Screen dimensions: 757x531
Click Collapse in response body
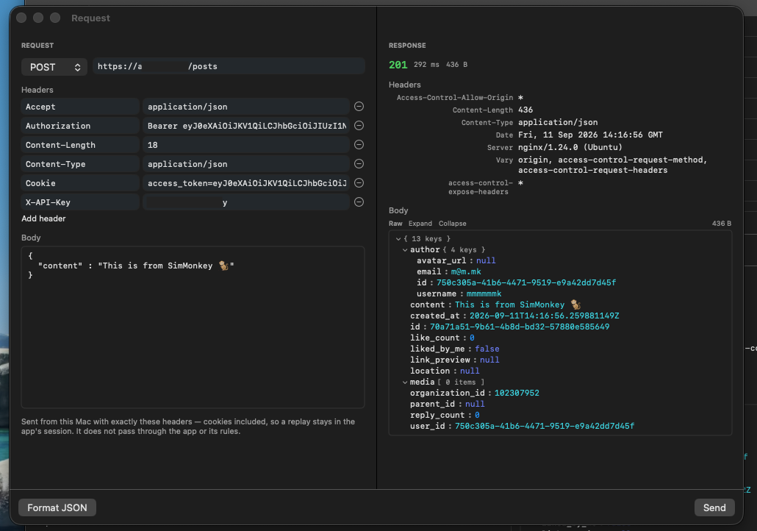pyautogui.click(x=453, y=224)
